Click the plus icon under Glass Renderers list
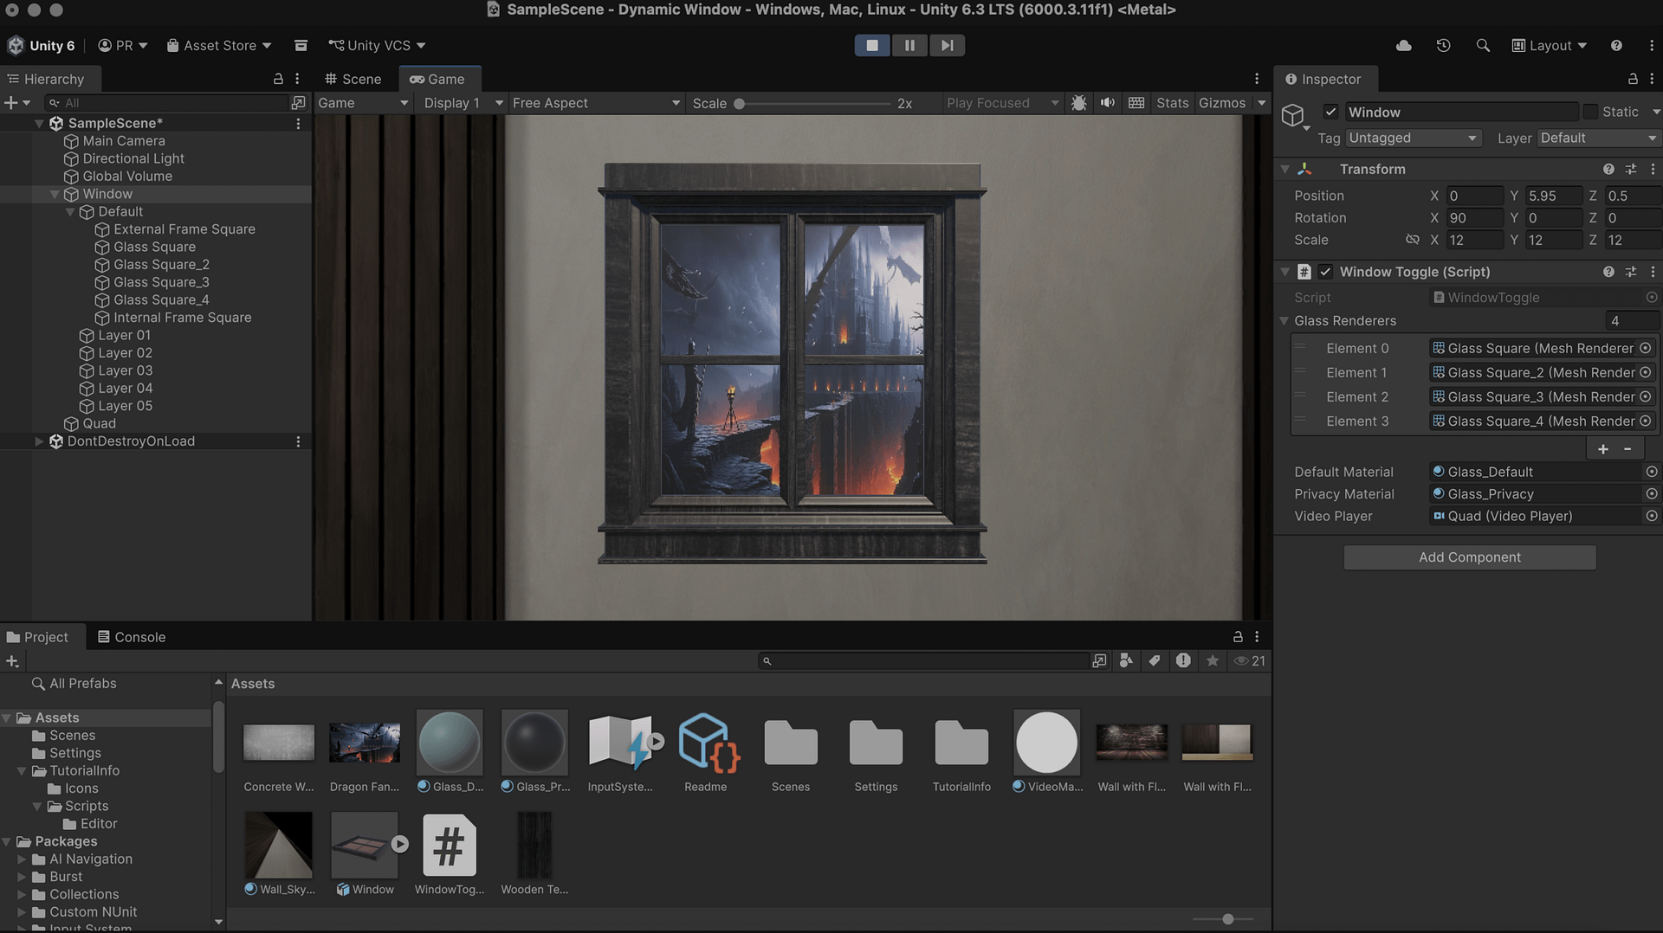The width and height of the screenshot is (1663, 933). [1603, 449]
